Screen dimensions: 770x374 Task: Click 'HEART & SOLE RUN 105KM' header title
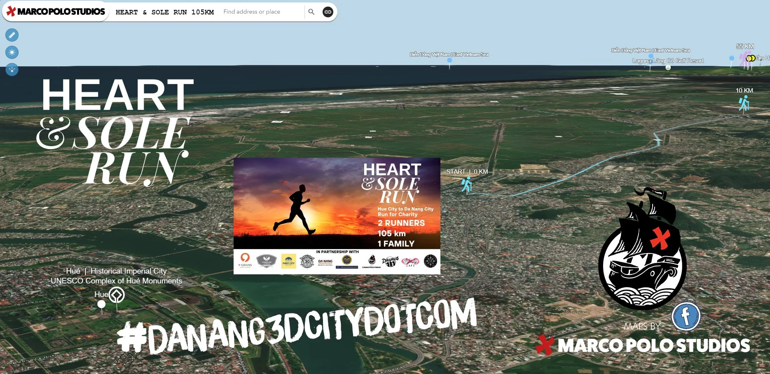coord(165,12)
